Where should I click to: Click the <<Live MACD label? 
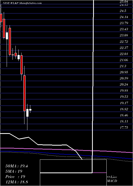click(112, 179)
